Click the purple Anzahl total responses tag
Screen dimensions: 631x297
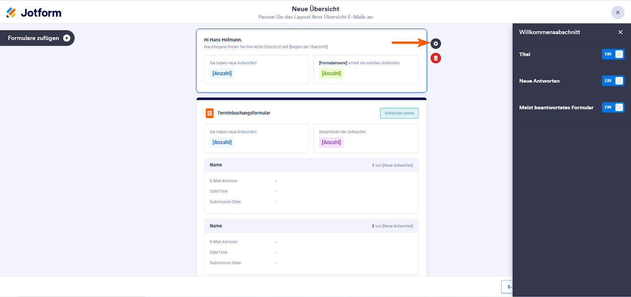pyautogui.click(x=331, y=142)
